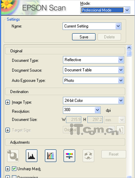Expand the Image Type options

click(8, 102)
